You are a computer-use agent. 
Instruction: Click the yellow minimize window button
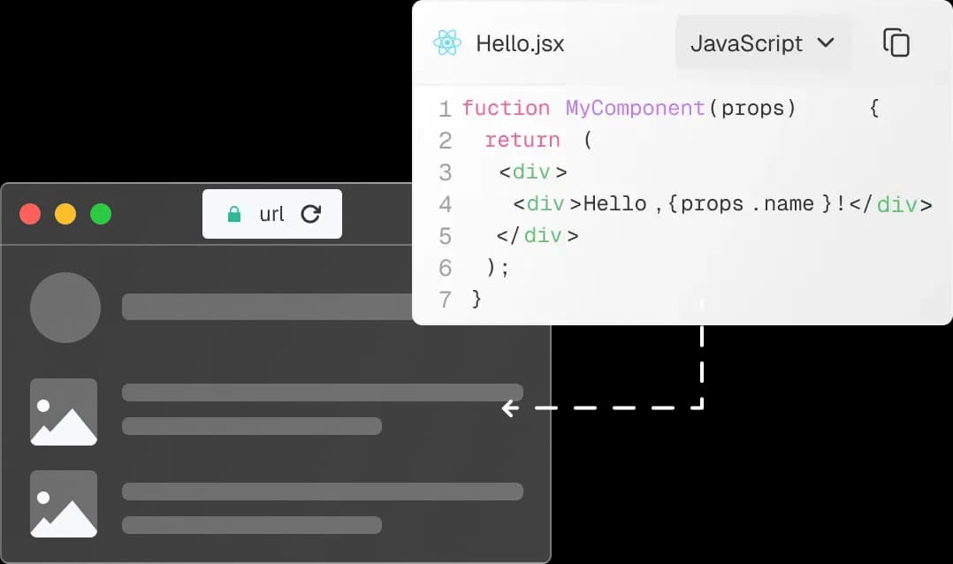65,214
